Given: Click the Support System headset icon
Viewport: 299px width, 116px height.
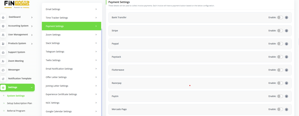Looking at the screenshot, I should click(x=3, y=52).
